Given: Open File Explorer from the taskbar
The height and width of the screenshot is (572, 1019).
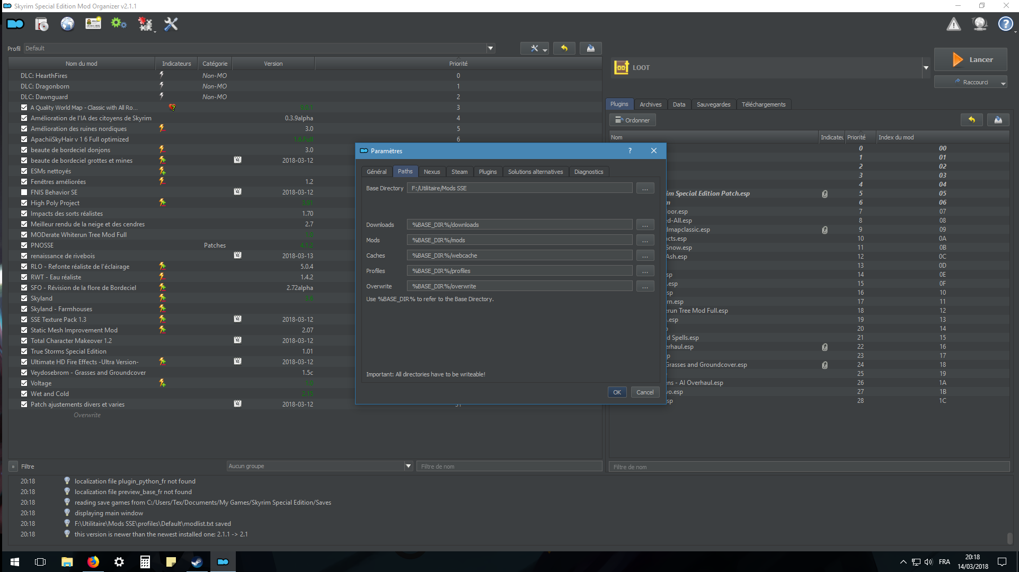Looking at the screenshot, I should [67, 561].
